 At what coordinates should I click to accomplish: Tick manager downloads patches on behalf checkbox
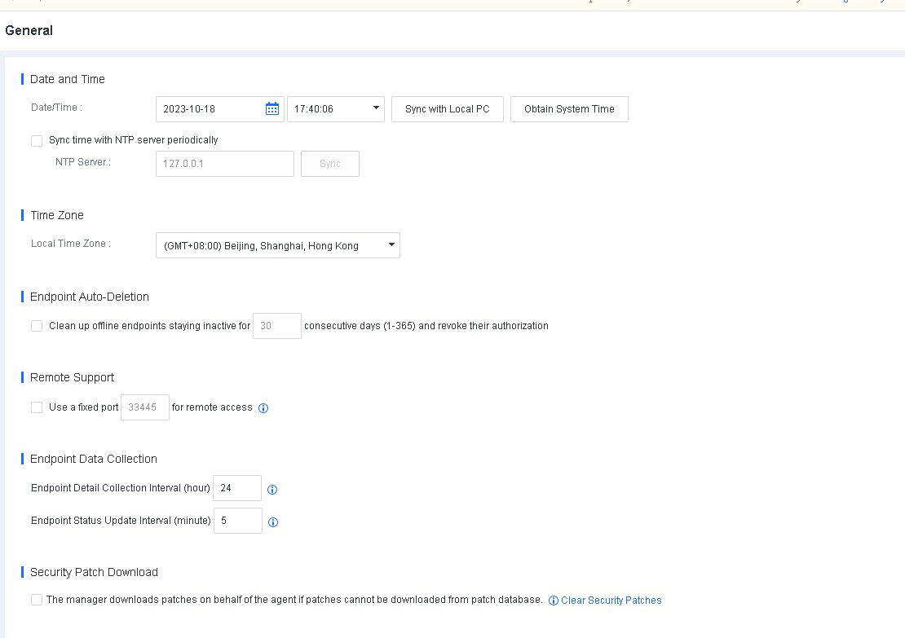37,600
